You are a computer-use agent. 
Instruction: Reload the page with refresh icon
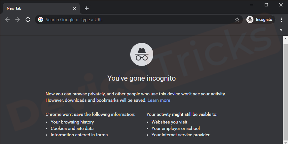(x=28, y=20)
